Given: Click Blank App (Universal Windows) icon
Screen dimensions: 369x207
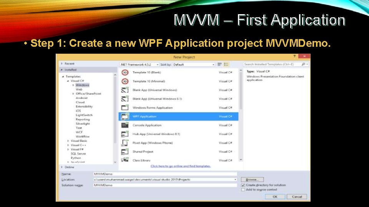Looking at the screenshot, I should (x=125, y=90).
